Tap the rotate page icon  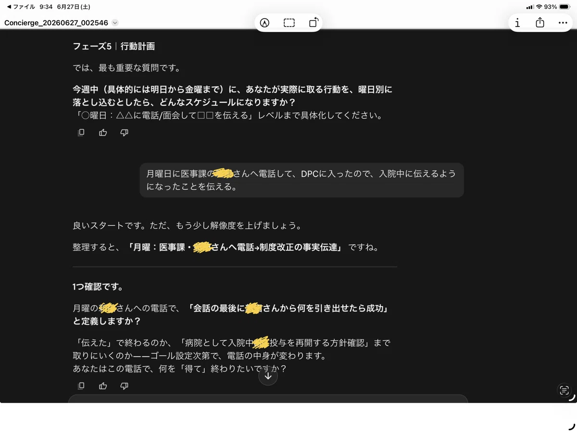(313, 23)
